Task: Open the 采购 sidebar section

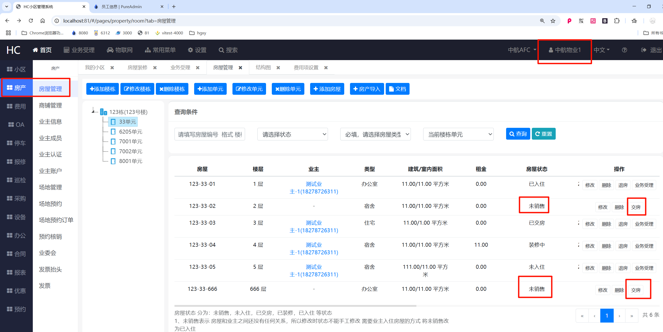Action: pos(16,198)
